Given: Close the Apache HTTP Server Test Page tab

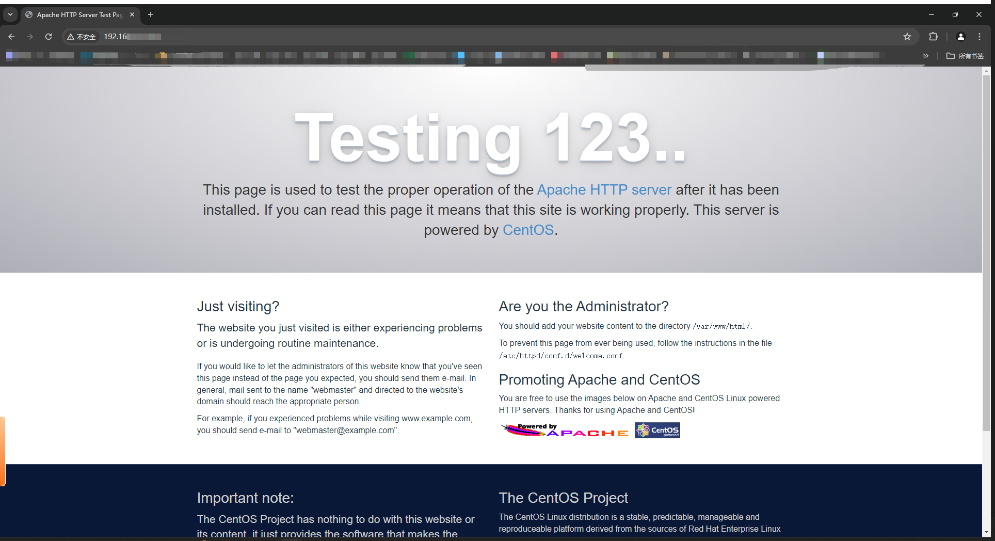Looking at the screenshot, I should [x=132, y=14].
